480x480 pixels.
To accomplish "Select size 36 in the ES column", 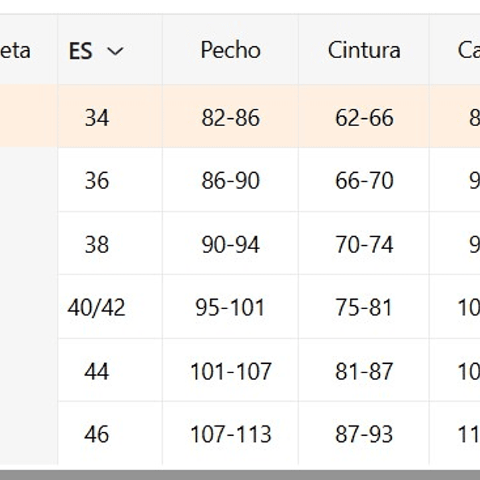I will [x=97, y=181].
